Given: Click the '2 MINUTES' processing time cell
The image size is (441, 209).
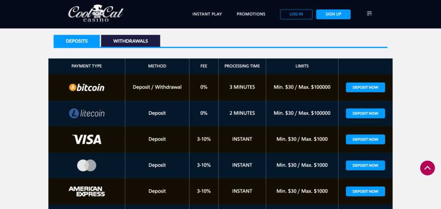Looking at the screenshot, I should click(242, 113).
